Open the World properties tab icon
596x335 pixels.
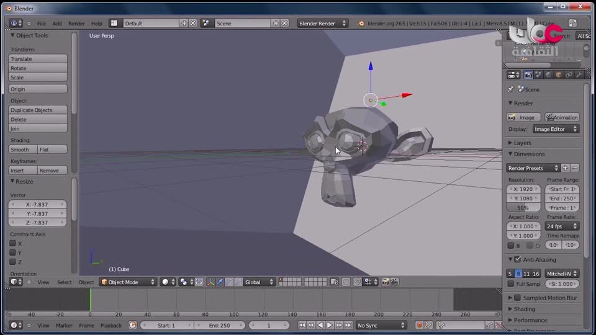(548, 75)
